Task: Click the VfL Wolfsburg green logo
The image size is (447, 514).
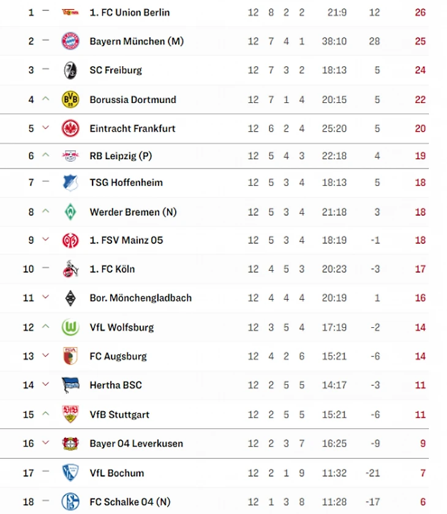Action: [x=70, y=327]
